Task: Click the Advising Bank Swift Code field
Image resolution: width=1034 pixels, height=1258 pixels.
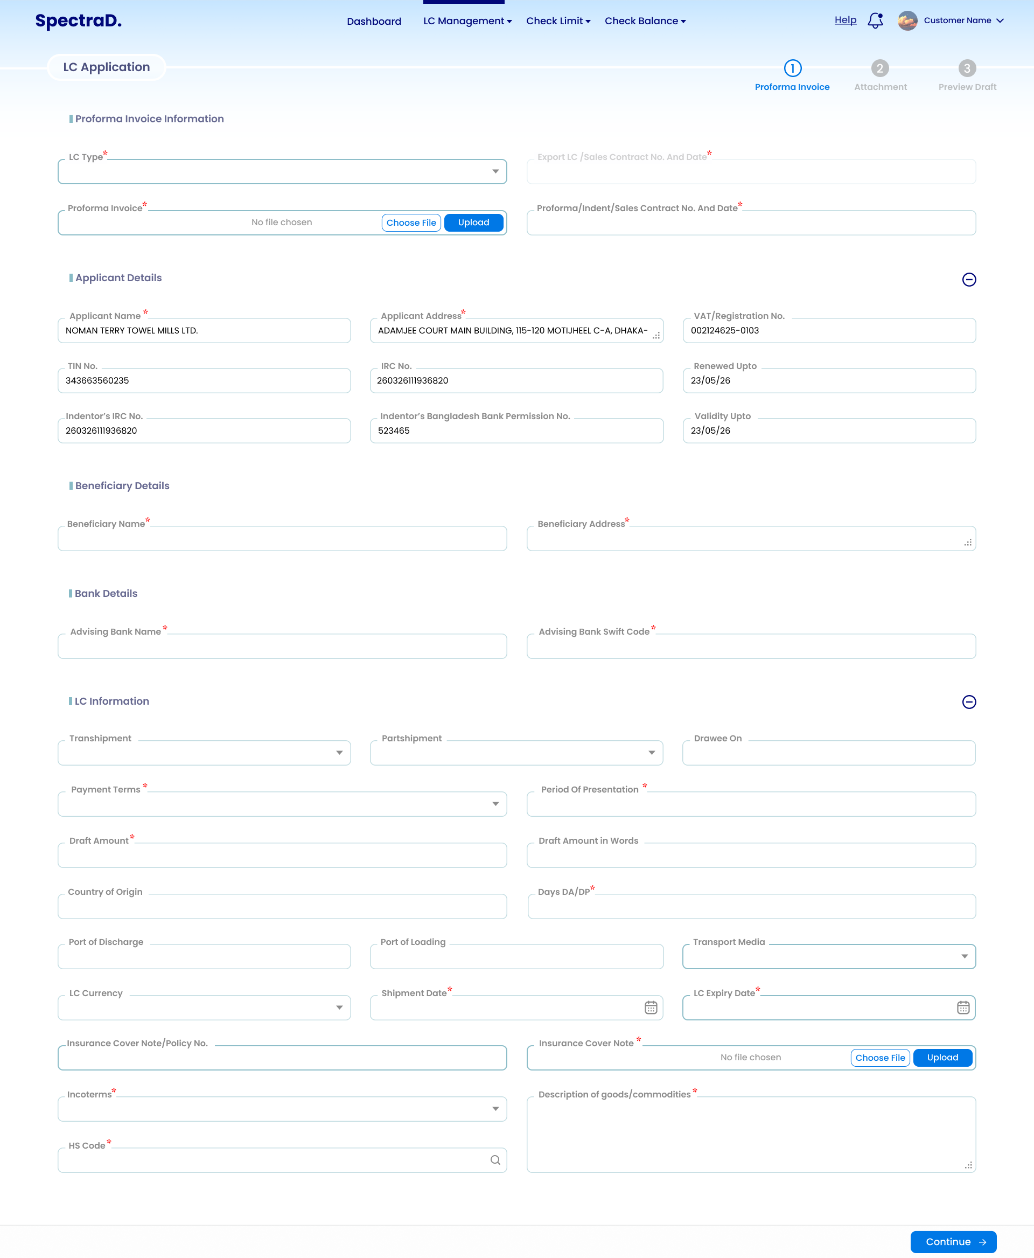Action: pos(751,647)
